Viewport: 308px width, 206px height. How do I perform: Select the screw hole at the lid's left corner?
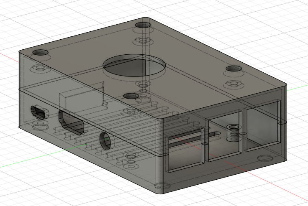click(41, 52)
